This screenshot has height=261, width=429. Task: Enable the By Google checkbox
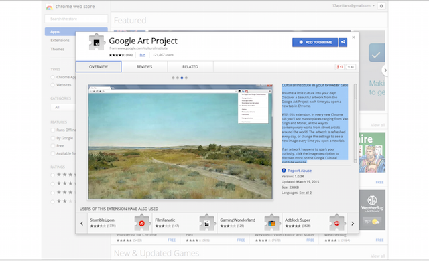click(53, 138)
